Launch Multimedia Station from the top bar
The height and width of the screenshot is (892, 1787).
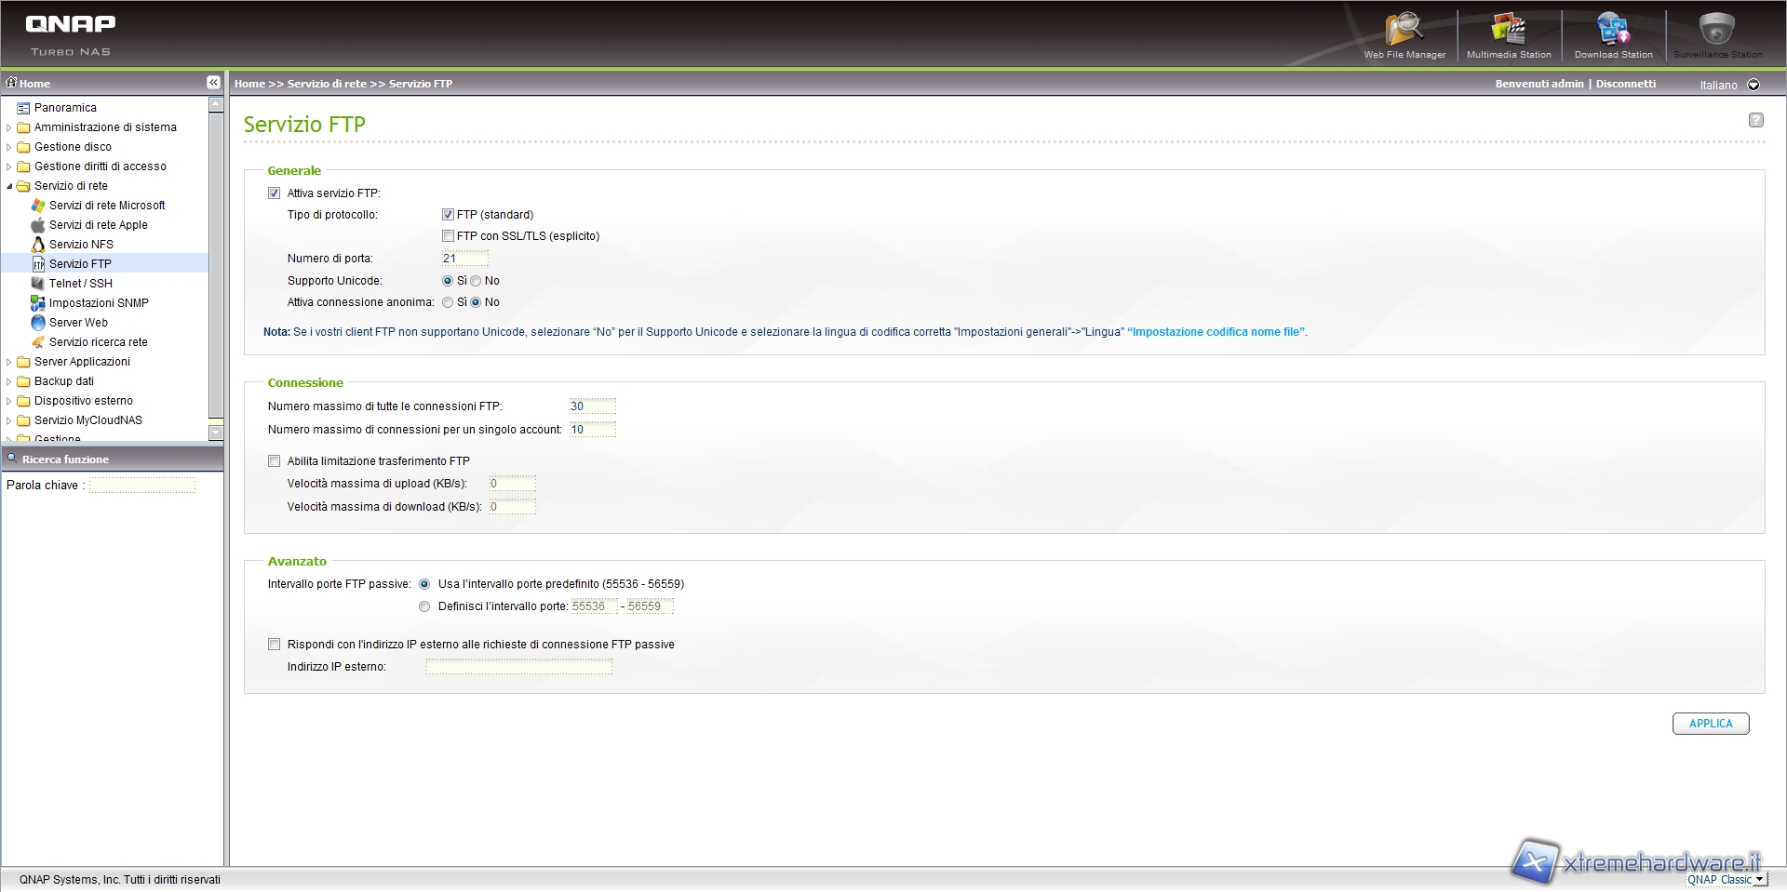(1508, 34)
